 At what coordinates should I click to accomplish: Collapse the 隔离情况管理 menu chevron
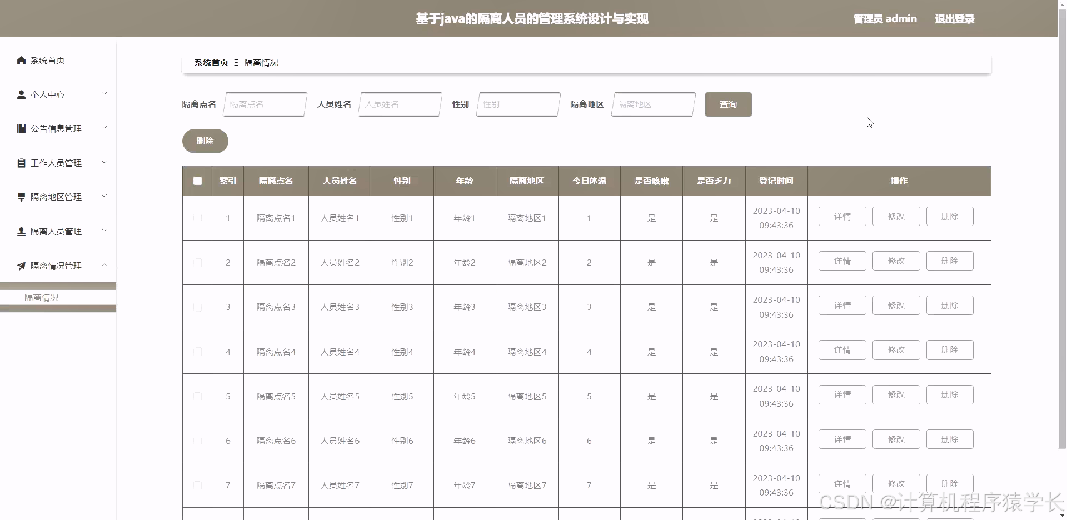point(104,265)
